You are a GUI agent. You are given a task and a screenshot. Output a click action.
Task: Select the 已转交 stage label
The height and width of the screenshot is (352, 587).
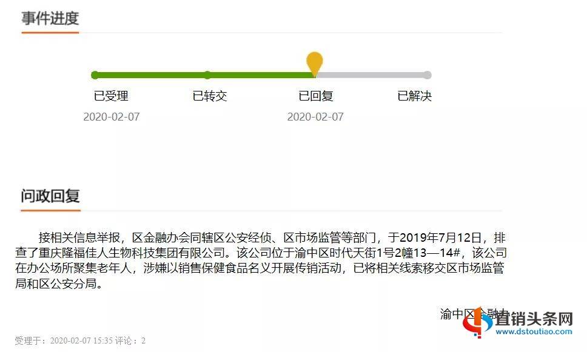coord(210,96)
